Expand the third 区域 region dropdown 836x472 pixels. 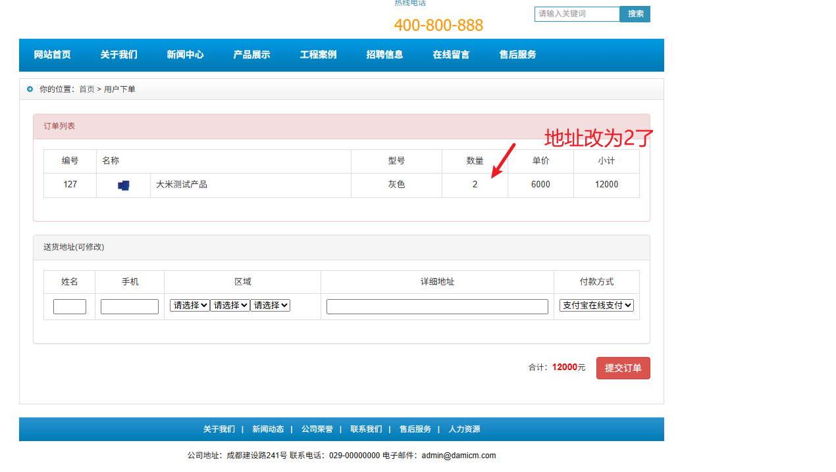[x=270, y=306]
